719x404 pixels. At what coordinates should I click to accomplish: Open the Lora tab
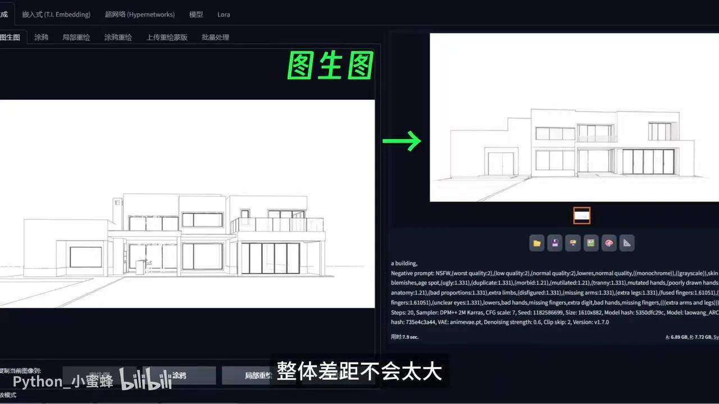pyautogui.click(x=224, y=14)
